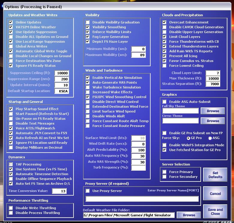234x223 pixels.
Task: Click the Set Defaults button
Action: point(215,175)
